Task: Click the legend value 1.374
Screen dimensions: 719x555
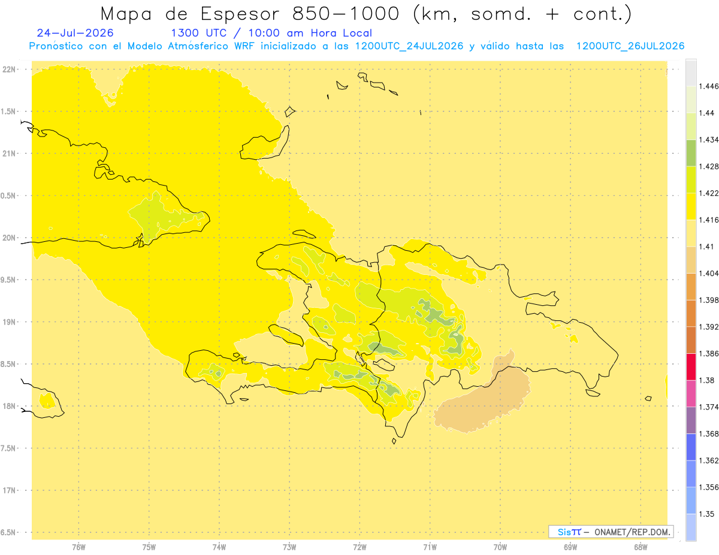Action: tap(710, 407)
